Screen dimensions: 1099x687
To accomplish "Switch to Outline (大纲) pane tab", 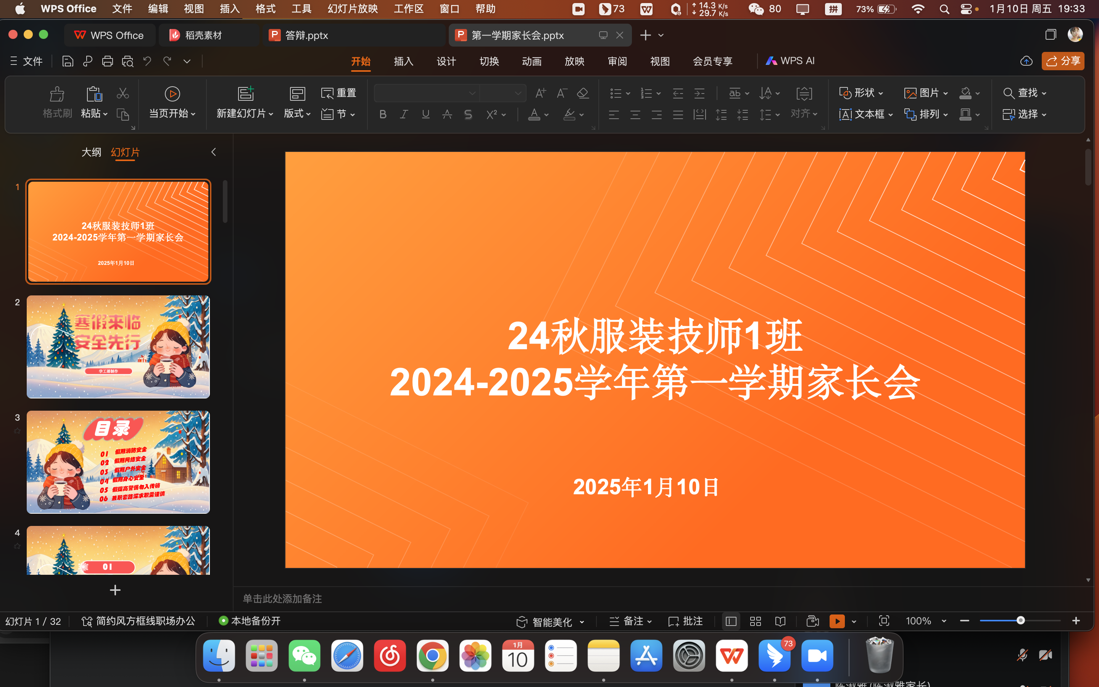I will click(91, 152).
